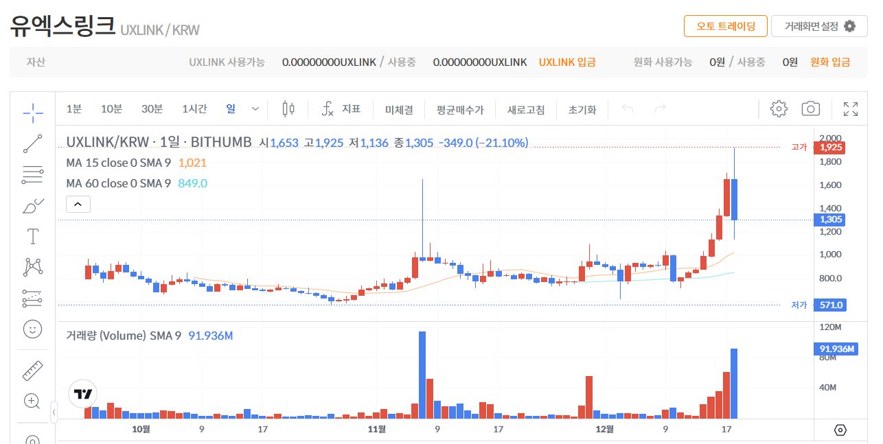The image size is (883, 444).
Task: Select the 30분 interval
Action: 152,108
